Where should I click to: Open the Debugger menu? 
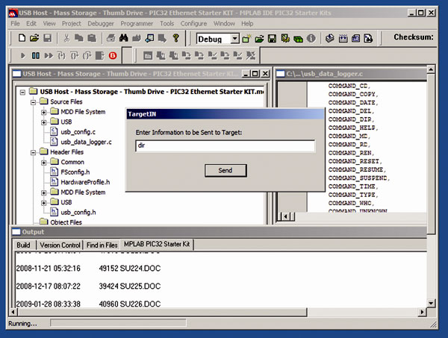click(x=101, y=23)
